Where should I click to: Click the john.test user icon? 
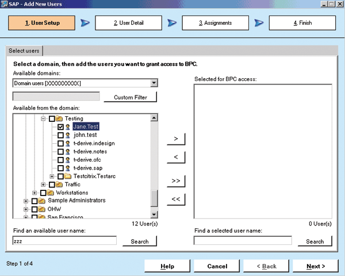(x=68, y=135)
